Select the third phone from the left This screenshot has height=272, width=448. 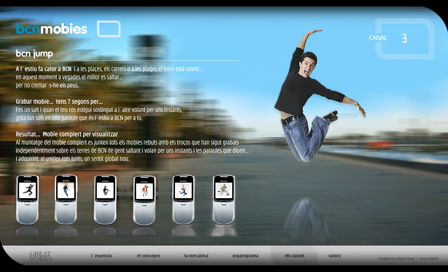point(105,199)
